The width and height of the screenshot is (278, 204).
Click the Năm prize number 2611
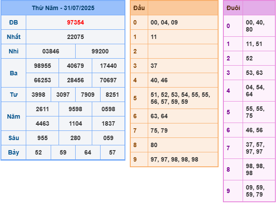[x=42, y=109]
